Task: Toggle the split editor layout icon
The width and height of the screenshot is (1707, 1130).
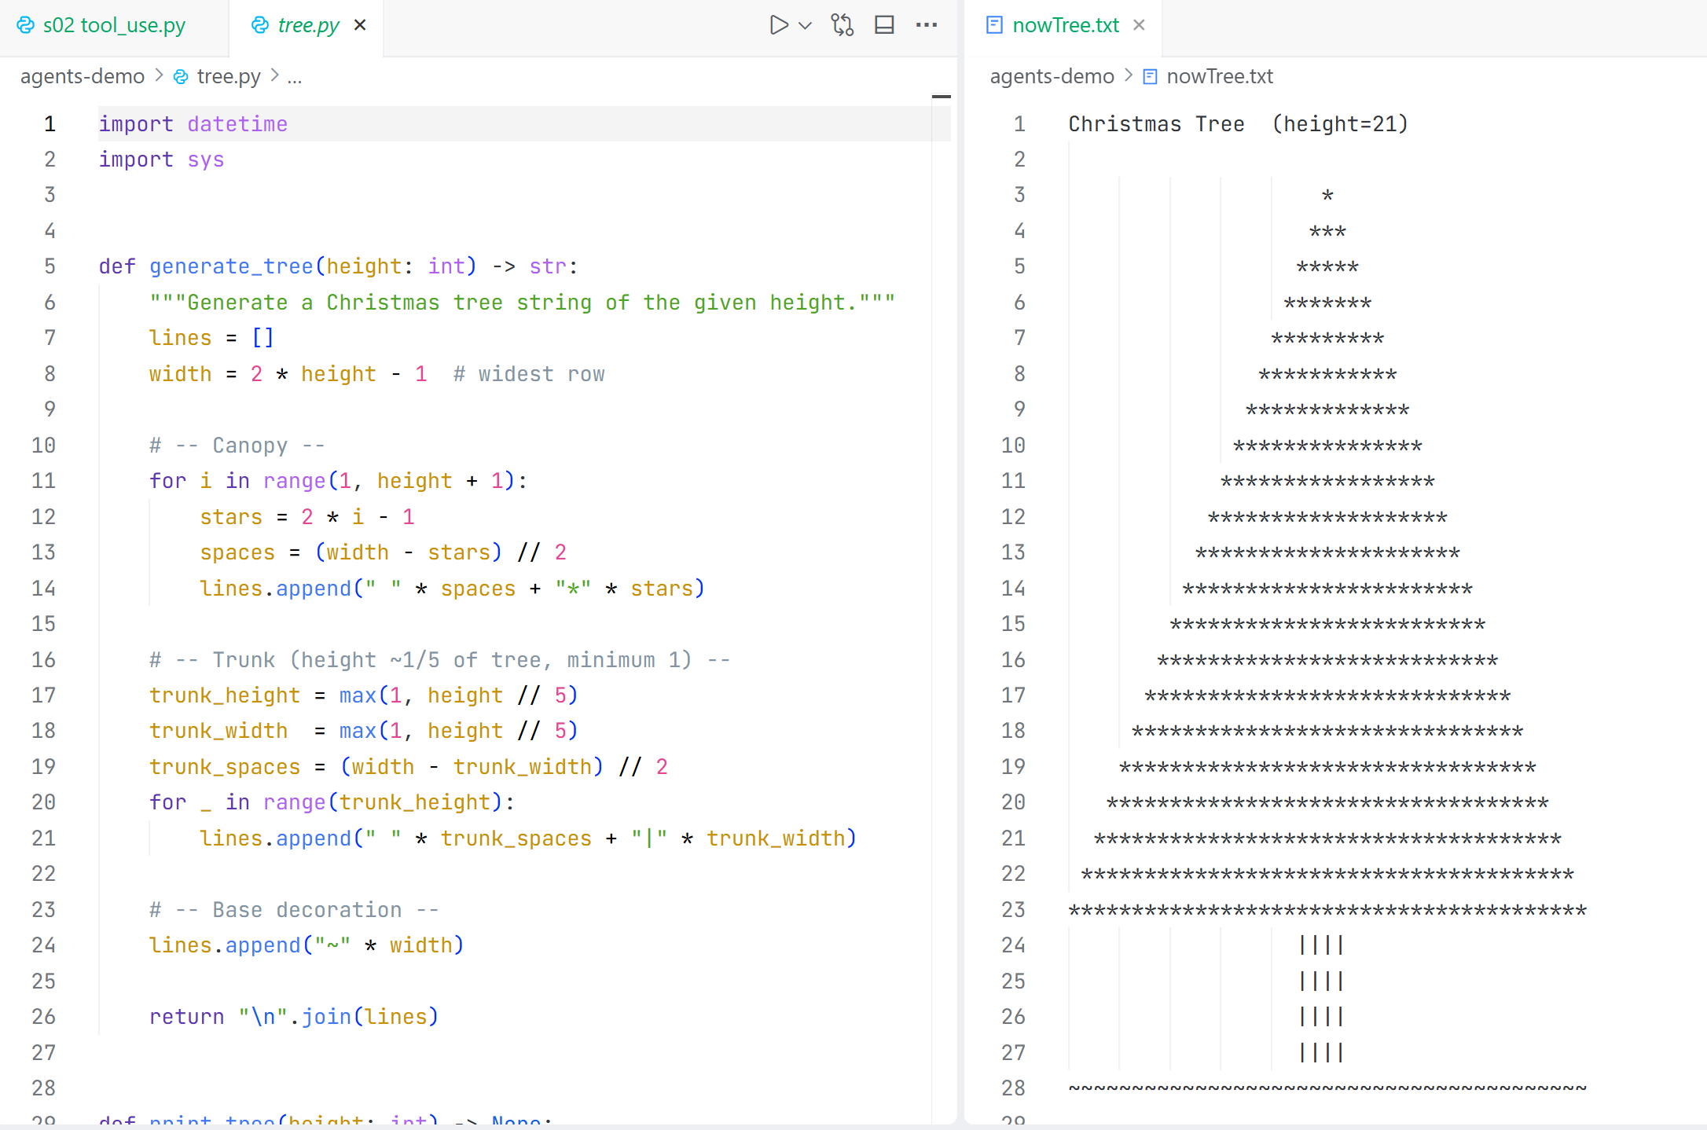Action: (x=884, y=25)
